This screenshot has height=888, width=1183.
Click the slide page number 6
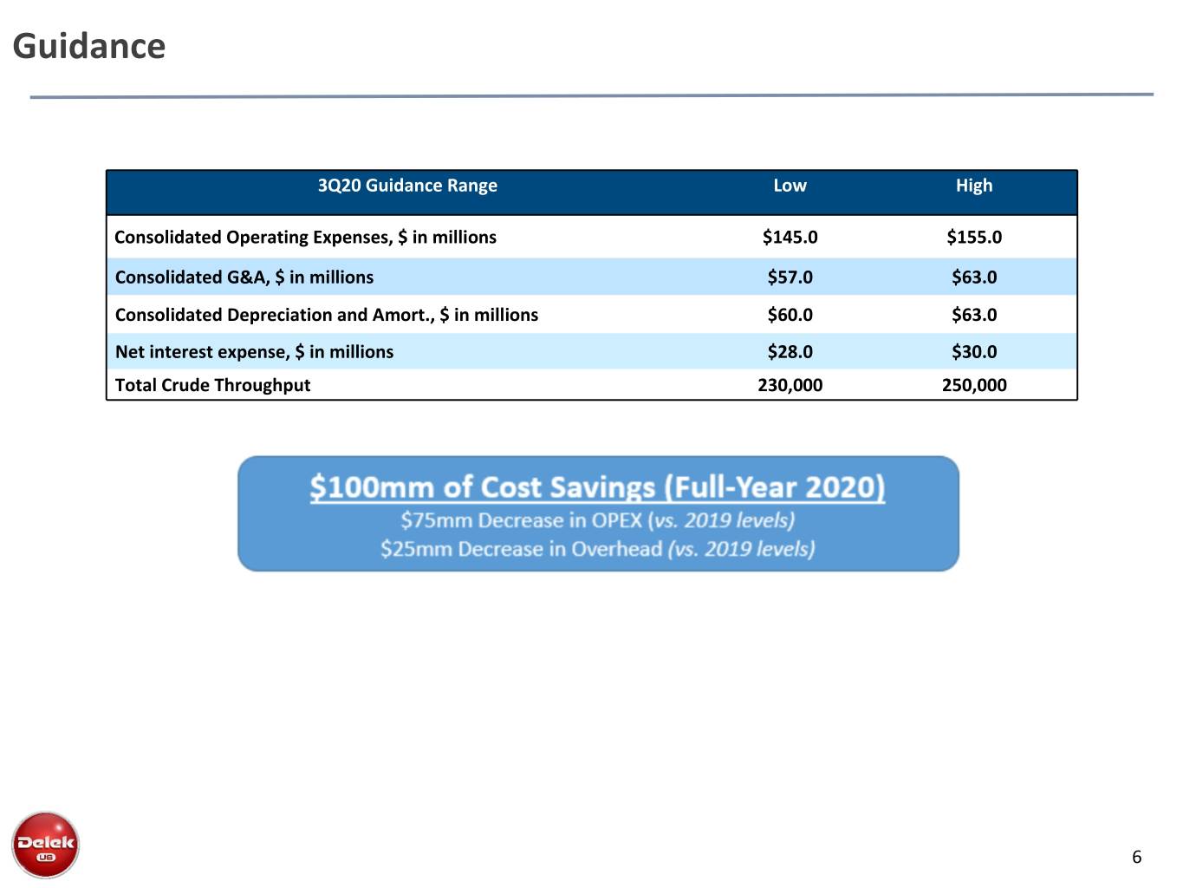coord(1136,858)
